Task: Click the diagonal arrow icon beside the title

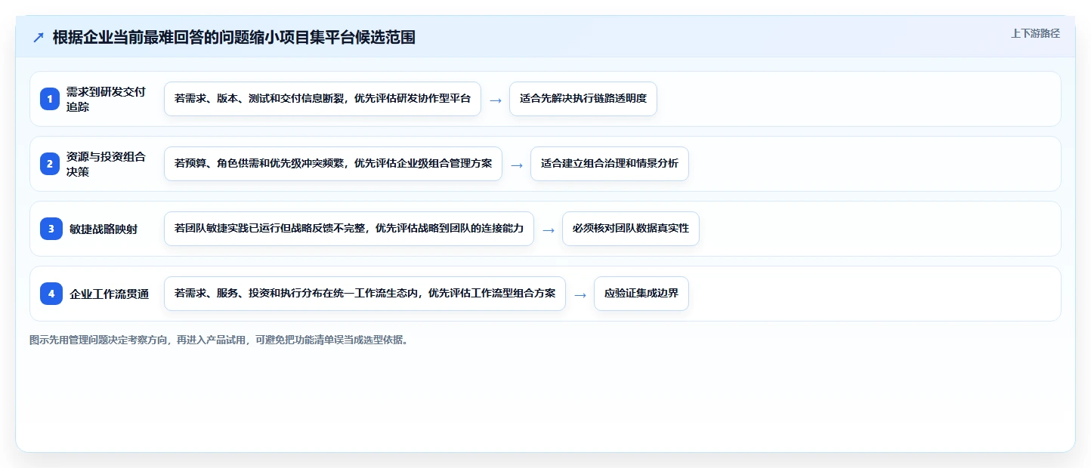Action: [39, 38]
